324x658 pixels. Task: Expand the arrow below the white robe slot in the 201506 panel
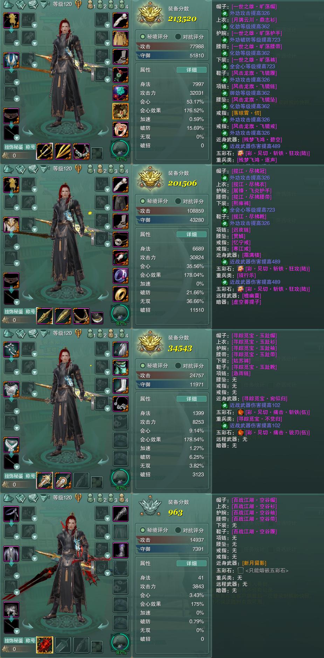(x=11, y=234)
